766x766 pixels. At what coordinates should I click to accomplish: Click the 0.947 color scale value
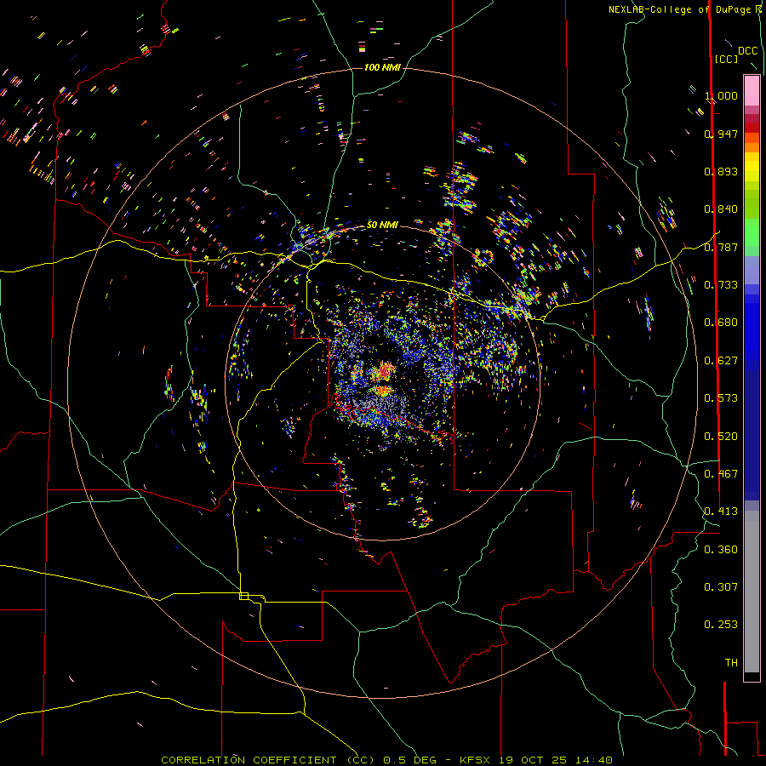point(721,134)
